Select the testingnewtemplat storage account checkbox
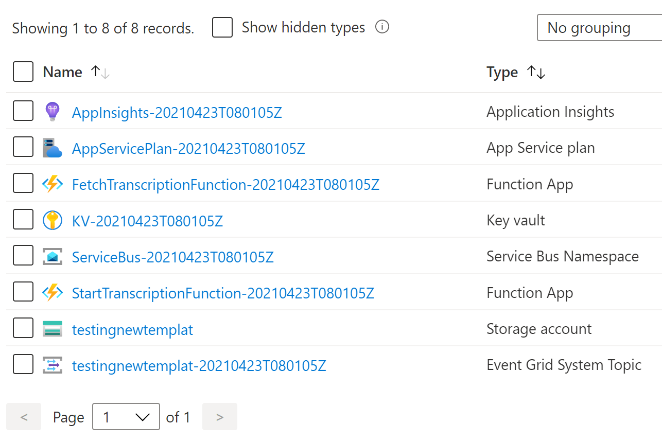Screen dimensions: 662x442 coord(23,328)
